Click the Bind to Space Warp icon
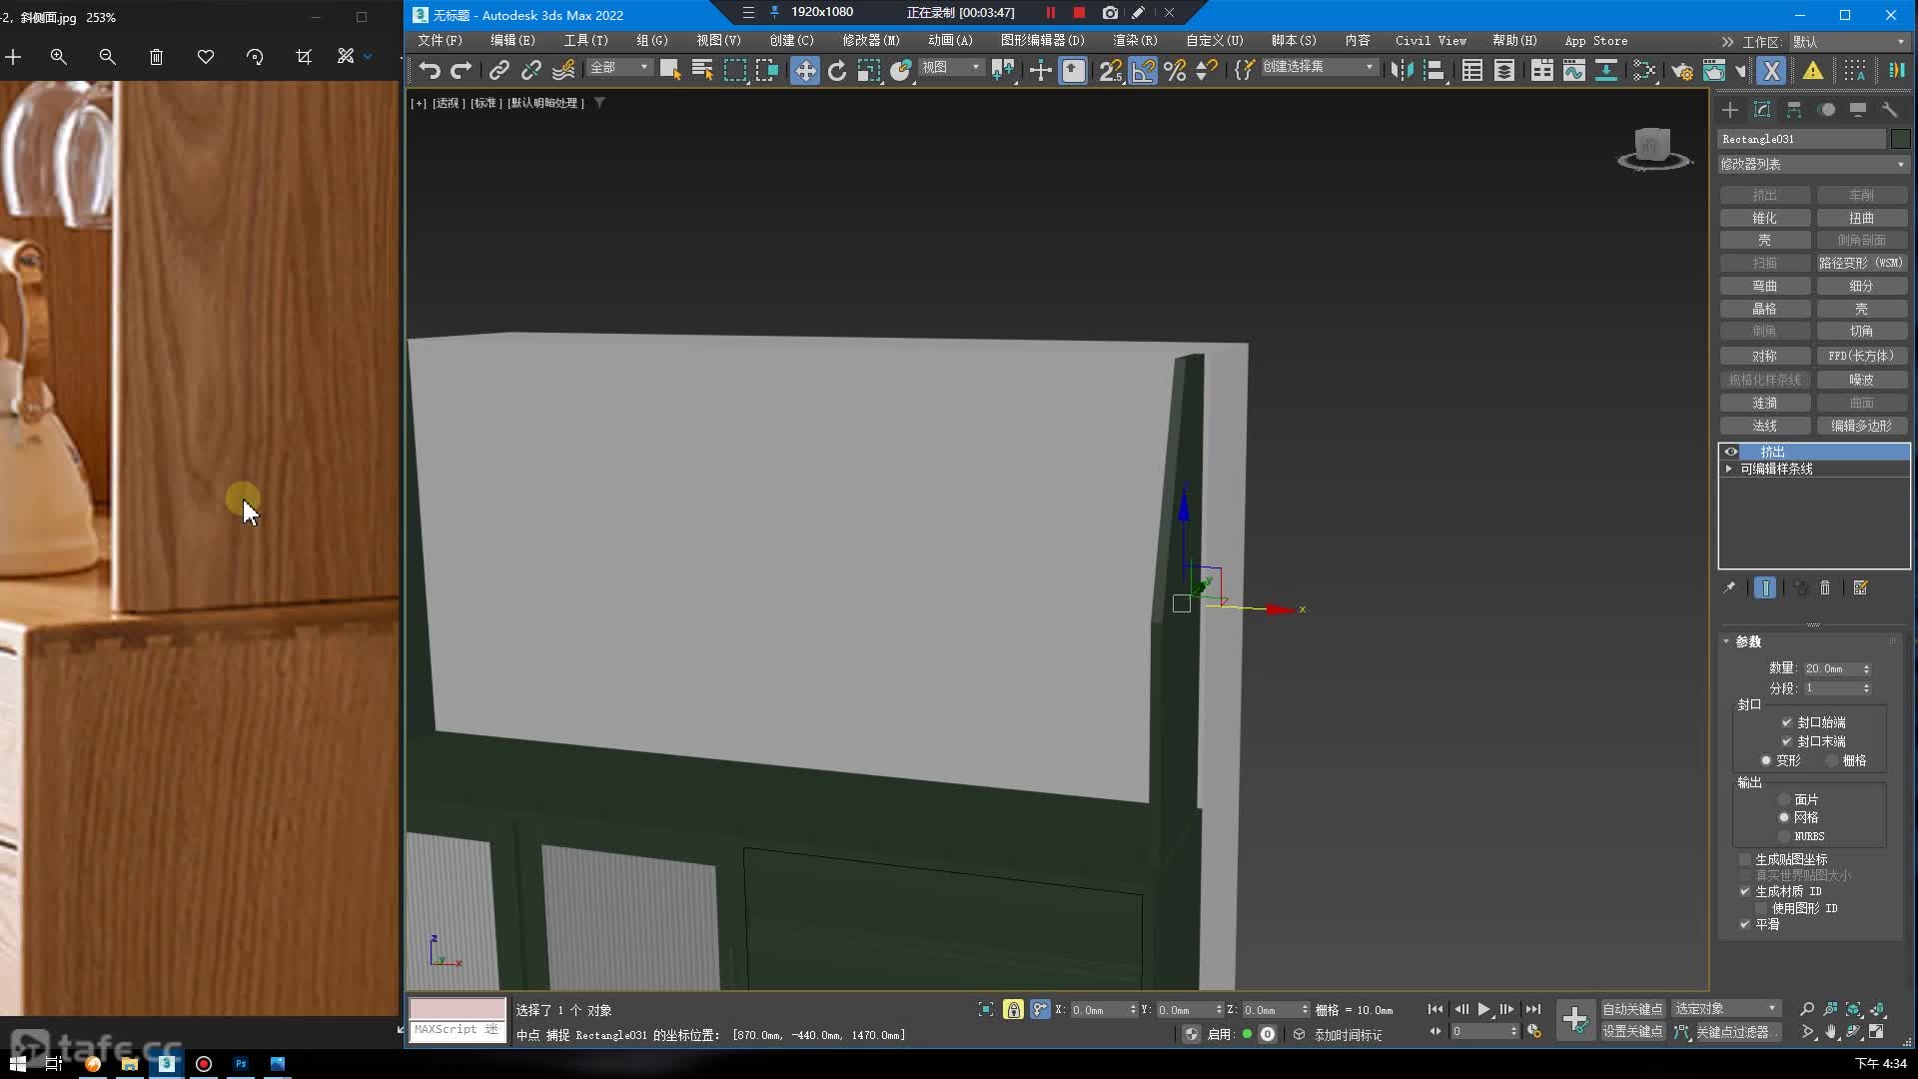This screenshot has height=1079, width=1918. [x=563, y=70]
